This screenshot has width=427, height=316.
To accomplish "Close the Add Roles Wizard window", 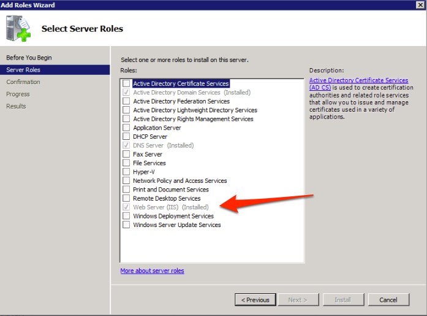I will pos(420,5).
